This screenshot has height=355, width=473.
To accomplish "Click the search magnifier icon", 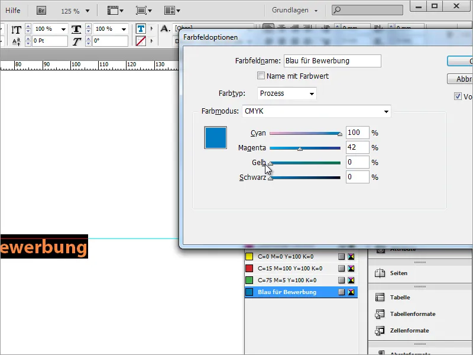I will (337, 10).
